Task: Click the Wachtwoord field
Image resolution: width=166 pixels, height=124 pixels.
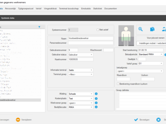Action: (x=108, y=50)
